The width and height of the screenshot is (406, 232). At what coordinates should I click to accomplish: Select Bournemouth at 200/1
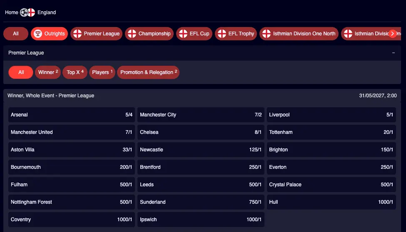[72, 167]
